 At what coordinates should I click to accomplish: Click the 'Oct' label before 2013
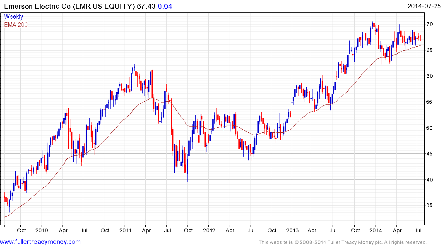click(x=272, y=230)
